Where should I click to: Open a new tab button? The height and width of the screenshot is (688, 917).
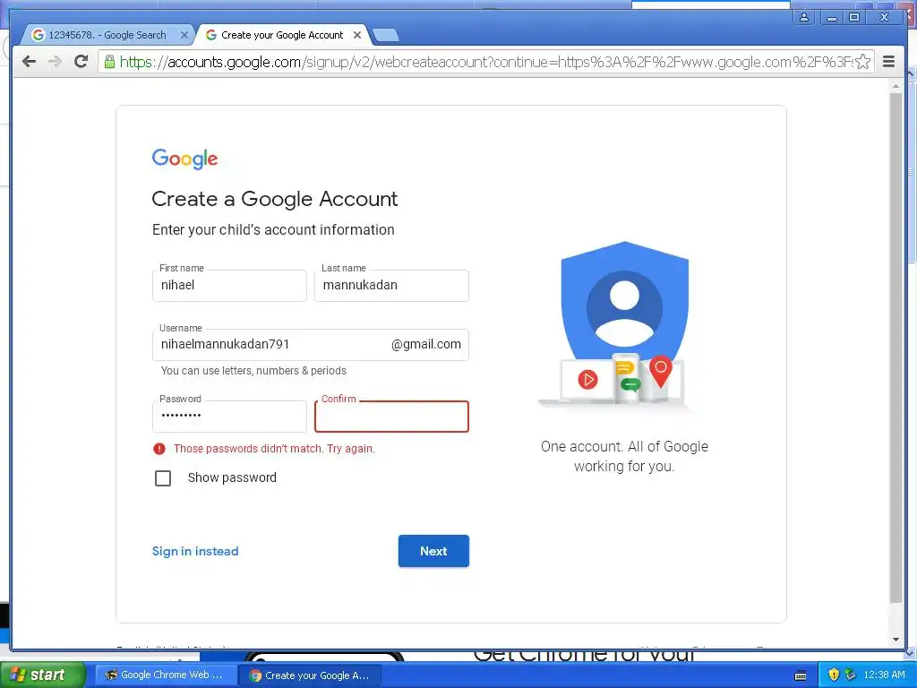[386, 35]
